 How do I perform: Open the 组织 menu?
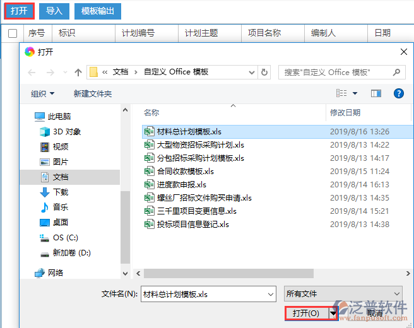[x=42, y=94]
